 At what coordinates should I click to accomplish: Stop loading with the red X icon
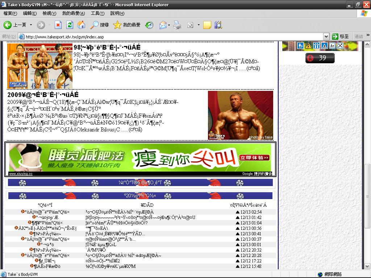pyautogui.click(x=58, y=25)
